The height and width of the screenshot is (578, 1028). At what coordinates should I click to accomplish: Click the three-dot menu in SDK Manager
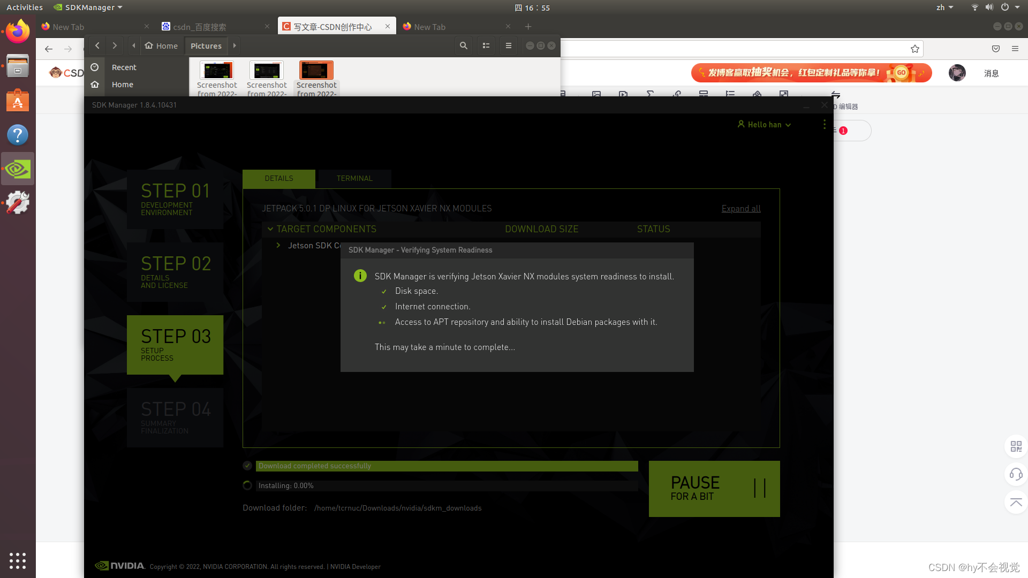pos(825,125)
